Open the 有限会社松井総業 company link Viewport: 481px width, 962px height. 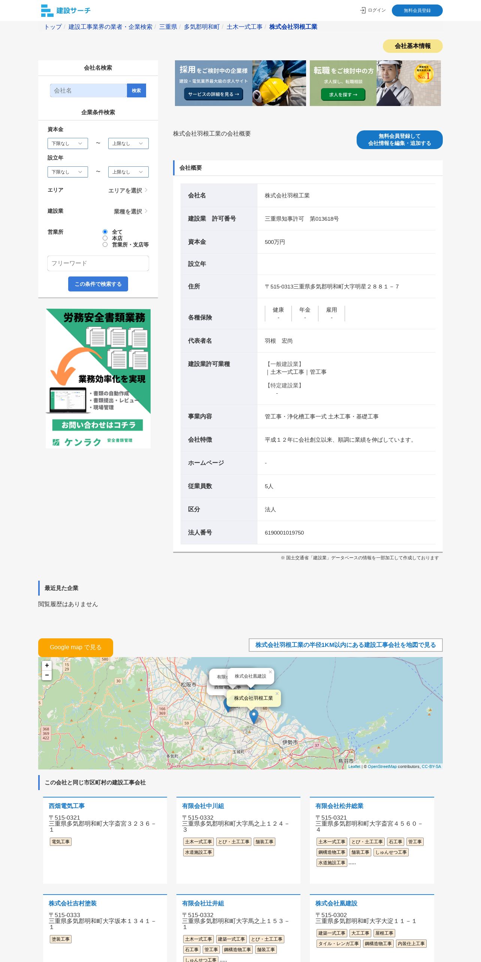339,806
